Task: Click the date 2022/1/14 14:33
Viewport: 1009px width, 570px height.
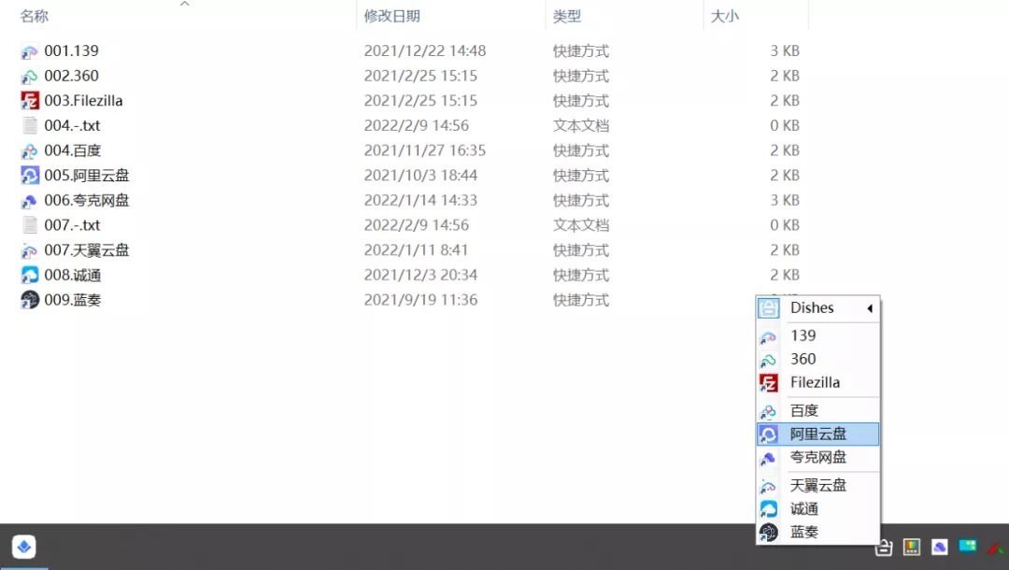Action: pyautogui.click(x=420, y=201)
